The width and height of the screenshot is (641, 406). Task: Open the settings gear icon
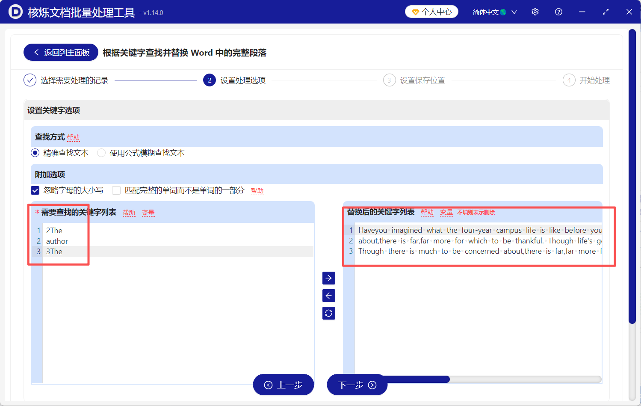[x=535, y=12]
